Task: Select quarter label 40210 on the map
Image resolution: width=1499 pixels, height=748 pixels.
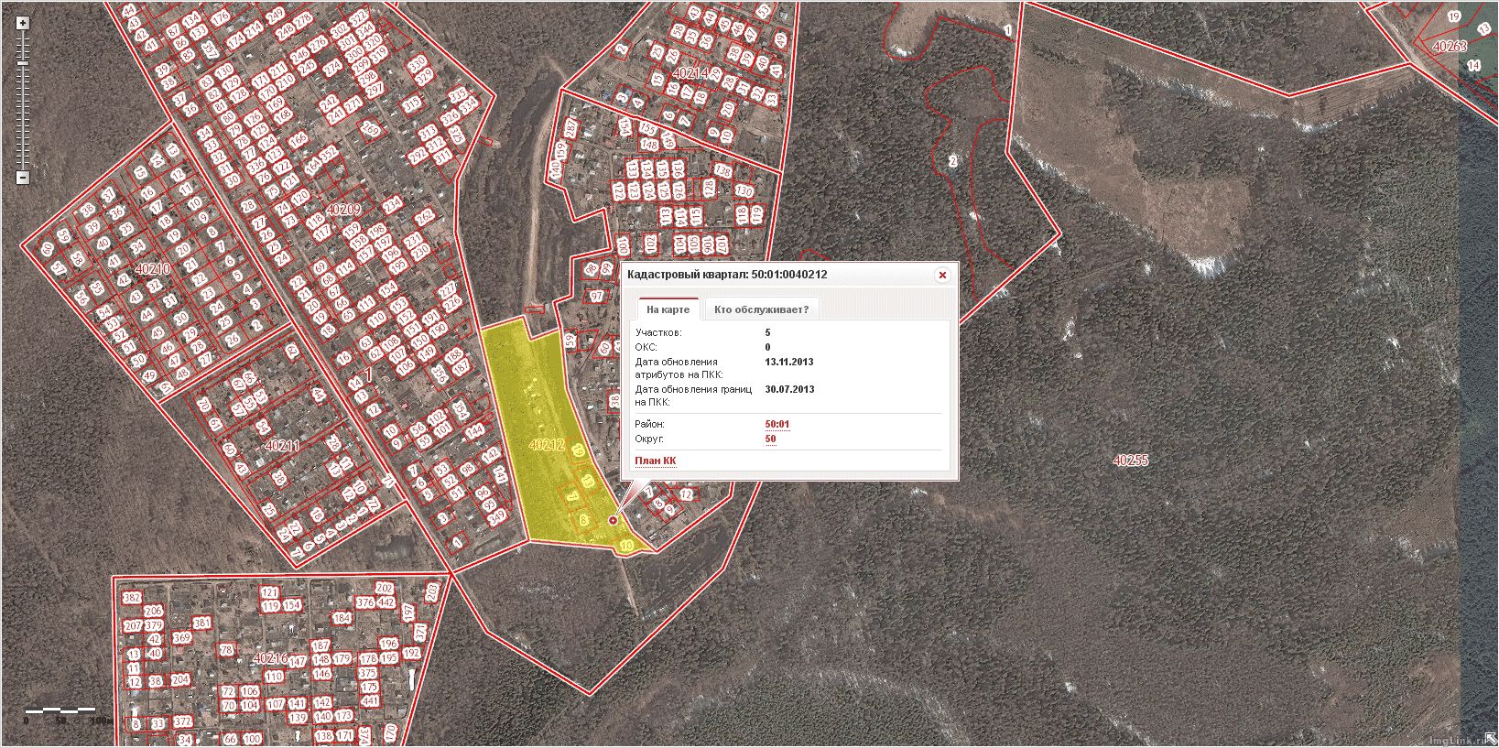Action: (151, 269)
